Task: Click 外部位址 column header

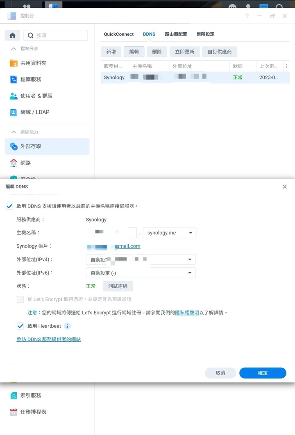Action: point(200,66)
